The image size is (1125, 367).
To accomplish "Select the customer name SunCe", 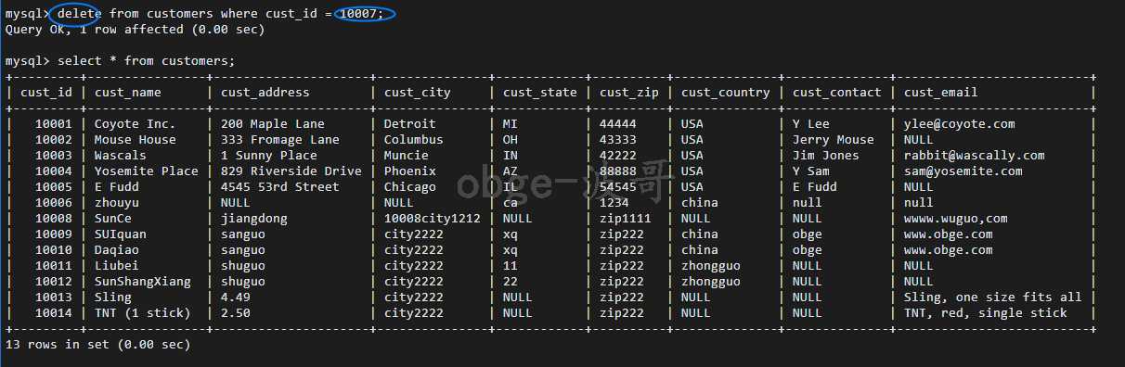I will point(113,219).
